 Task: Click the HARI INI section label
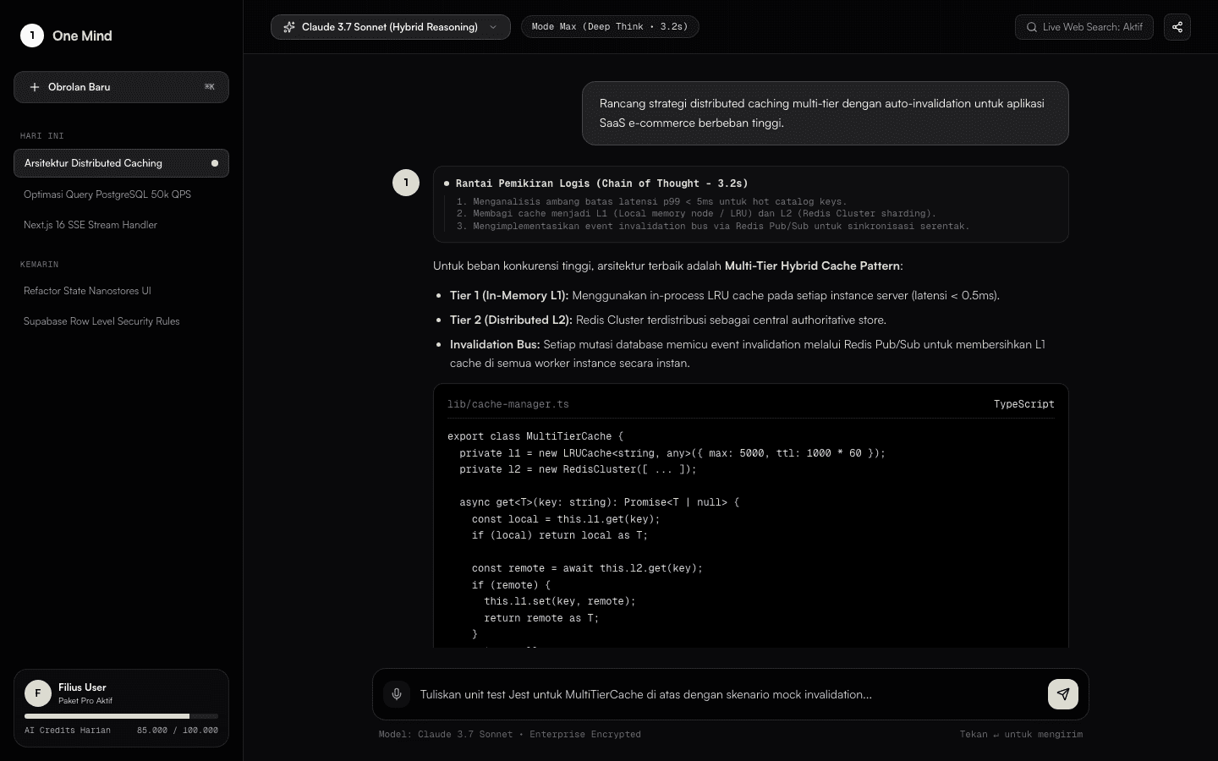tap(42, 136)
